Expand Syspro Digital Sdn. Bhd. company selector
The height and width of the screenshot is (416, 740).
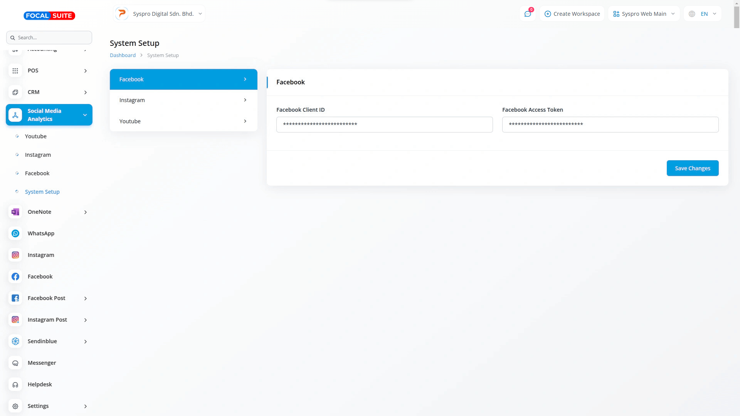coord(159,14)
